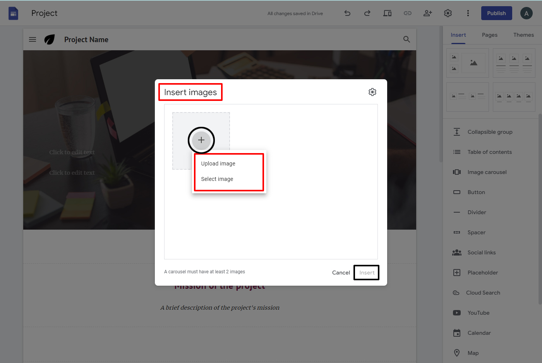Switch to the Pages tab
The width and height of the screenshot is (542, 363).
(x=489, y=35)
